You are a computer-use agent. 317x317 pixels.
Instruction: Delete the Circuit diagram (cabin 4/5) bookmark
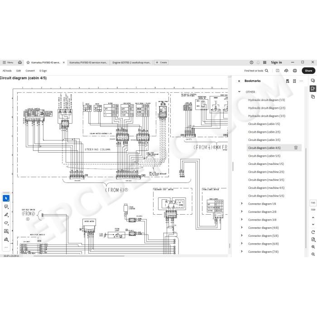tap(296, 148)
